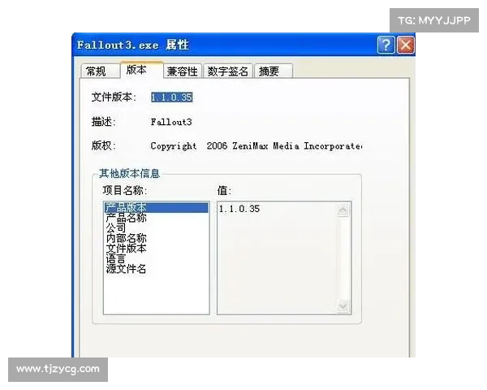The height and width of the screenshot is (390, 487).
Task: Select the 版本 tab
Action: (x=141, y=70)
